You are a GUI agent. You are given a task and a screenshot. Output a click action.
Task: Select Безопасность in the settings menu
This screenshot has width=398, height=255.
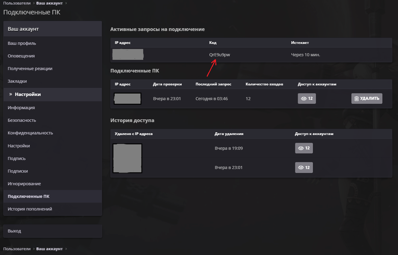click(x=22, y=120)
